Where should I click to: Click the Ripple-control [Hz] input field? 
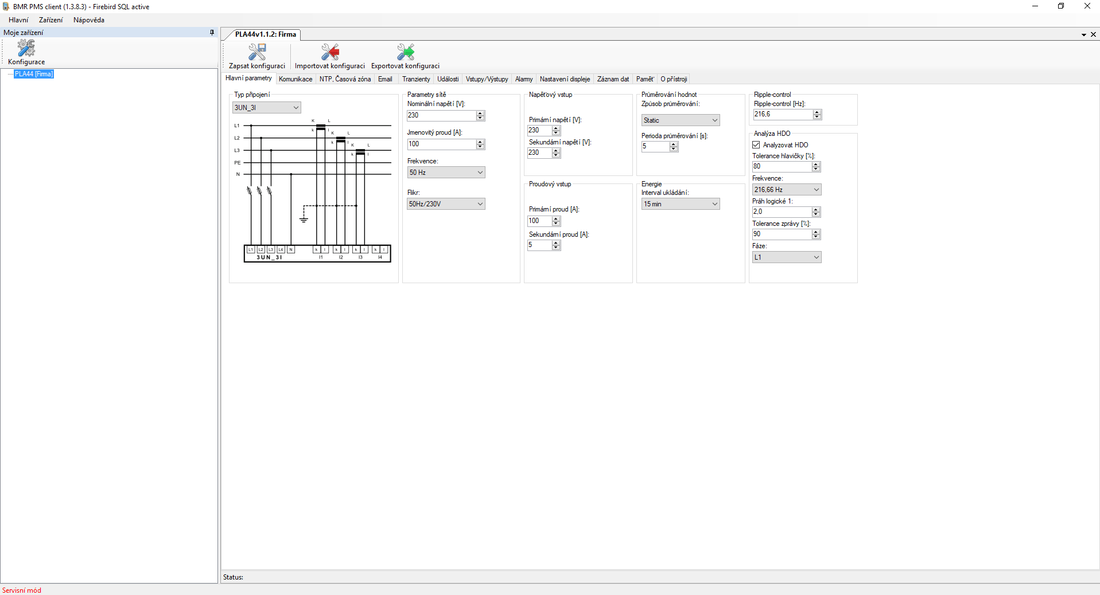point(783,115)
